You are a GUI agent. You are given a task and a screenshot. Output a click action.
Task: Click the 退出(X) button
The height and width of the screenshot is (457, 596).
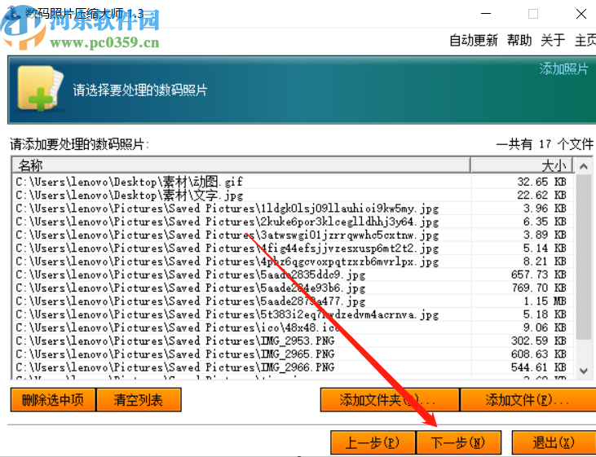coord(554,442)
